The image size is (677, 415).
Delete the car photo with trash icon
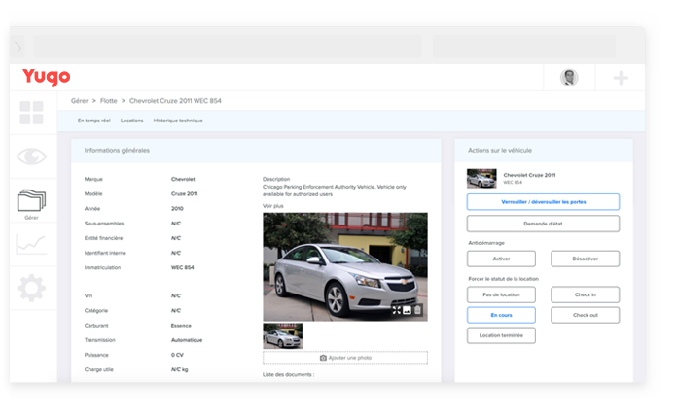(417, 310)
